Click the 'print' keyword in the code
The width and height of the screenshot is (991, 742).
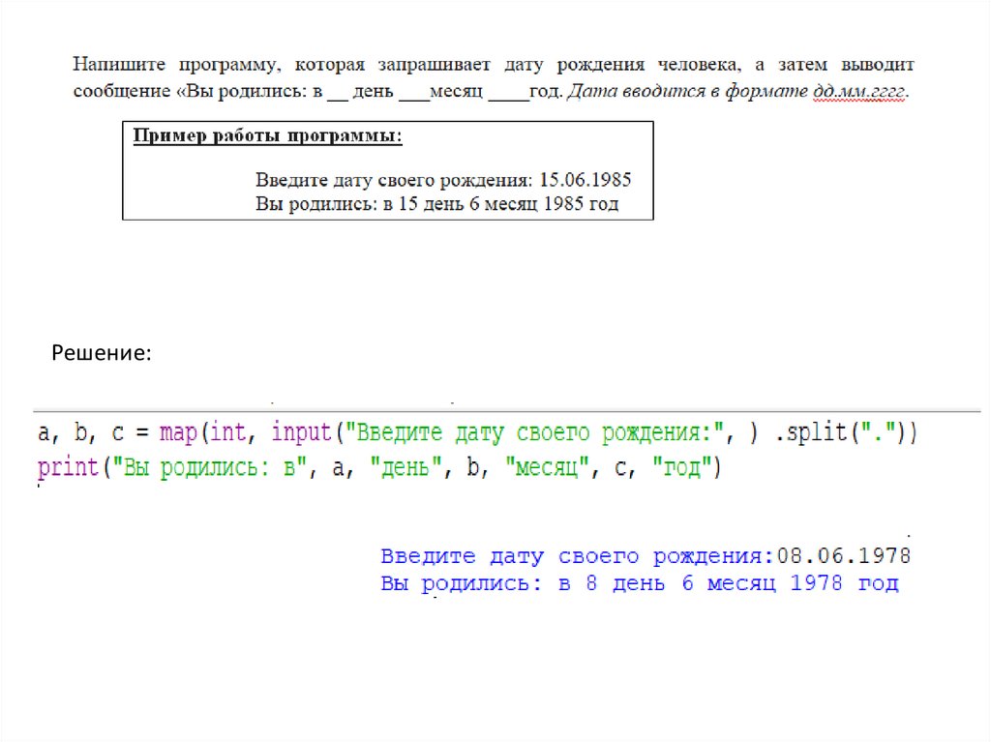coord(68,468)
